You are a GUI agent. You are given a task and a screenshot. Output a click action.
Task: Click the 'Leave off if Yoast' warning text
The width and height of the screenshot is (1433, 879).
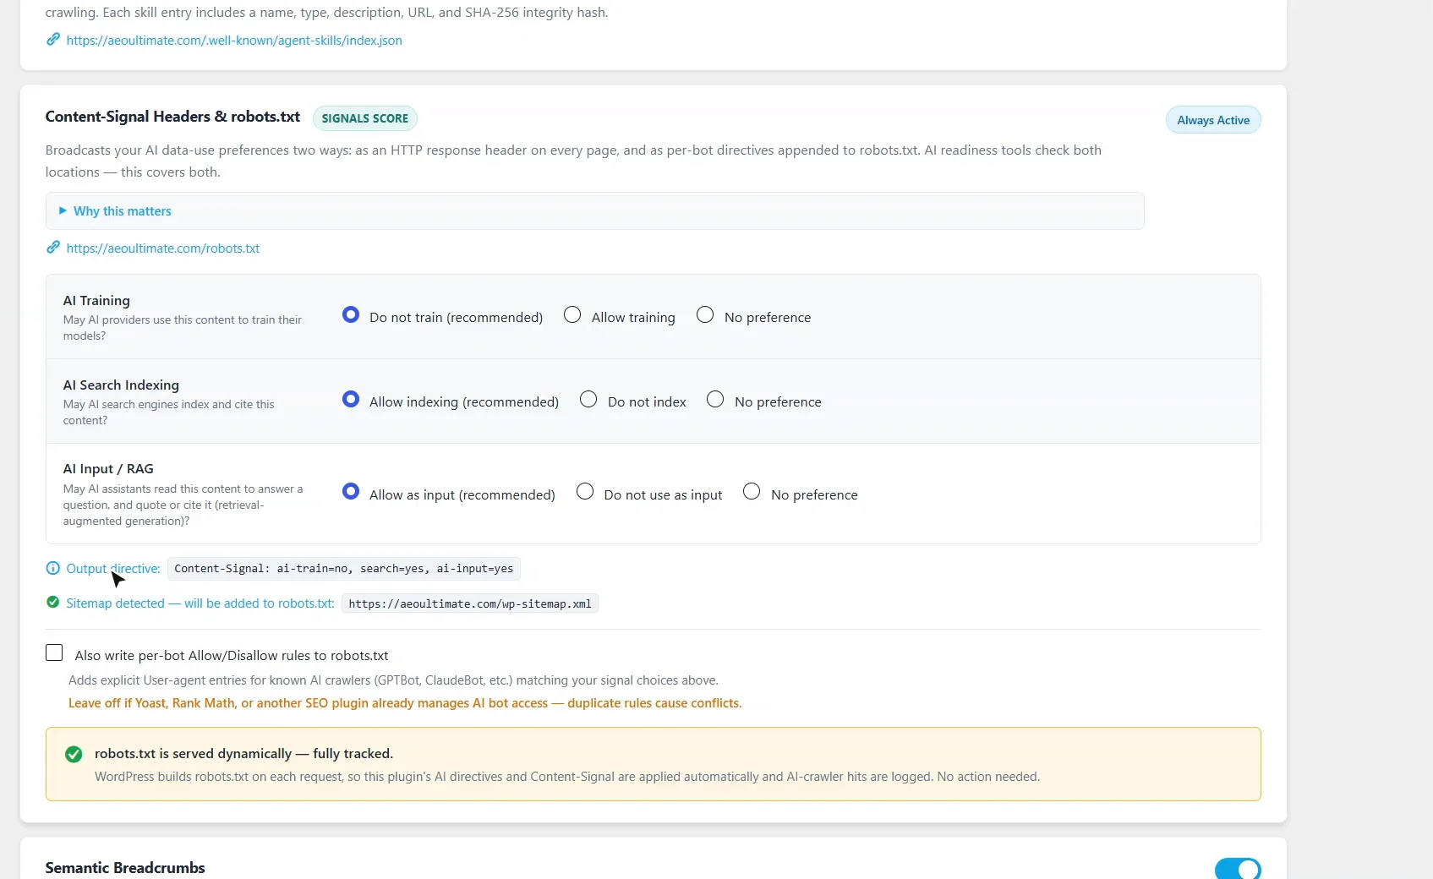coord(405,703)
